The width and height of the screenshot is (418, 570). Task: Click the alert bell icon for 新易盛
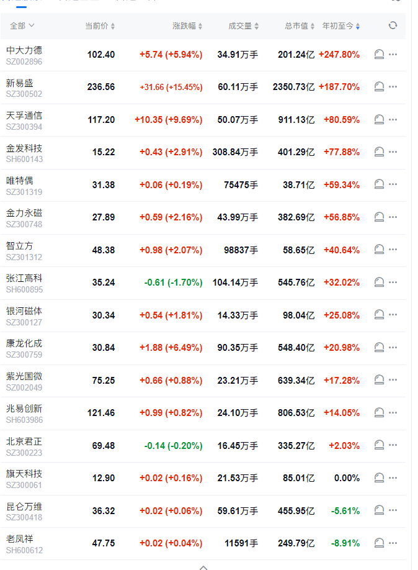click(x=380, y=87)
